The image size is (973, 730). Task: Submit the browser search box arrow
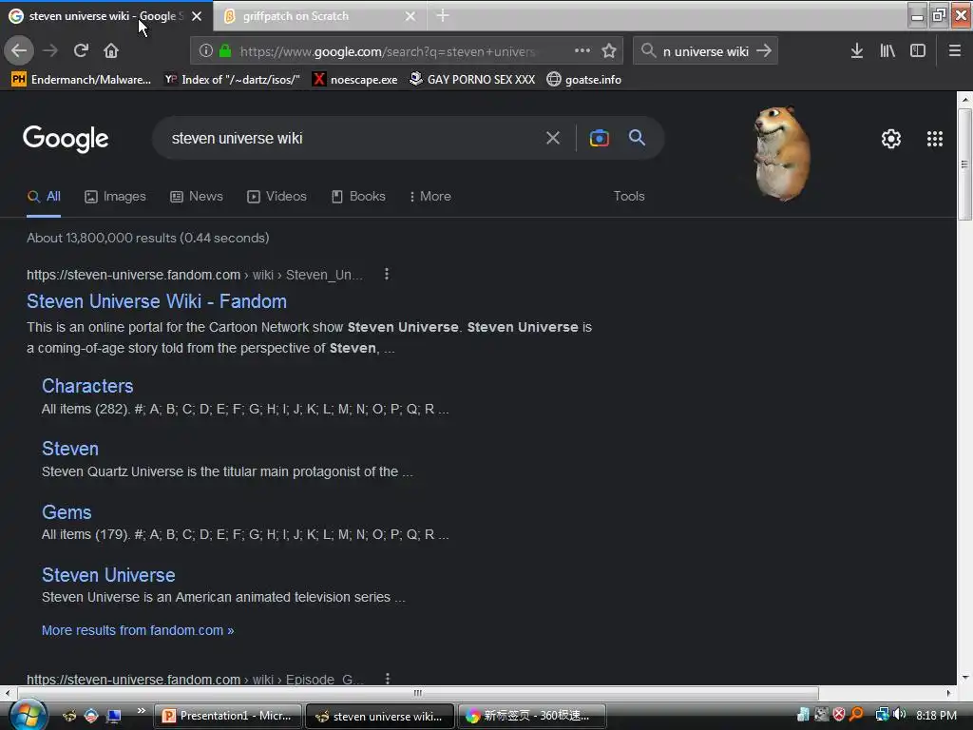[765, 51]
